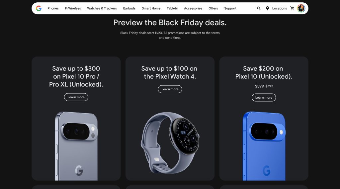Click the Locations link
The width and height of the screenshot is (340, 189).
(x=279, y=8)
